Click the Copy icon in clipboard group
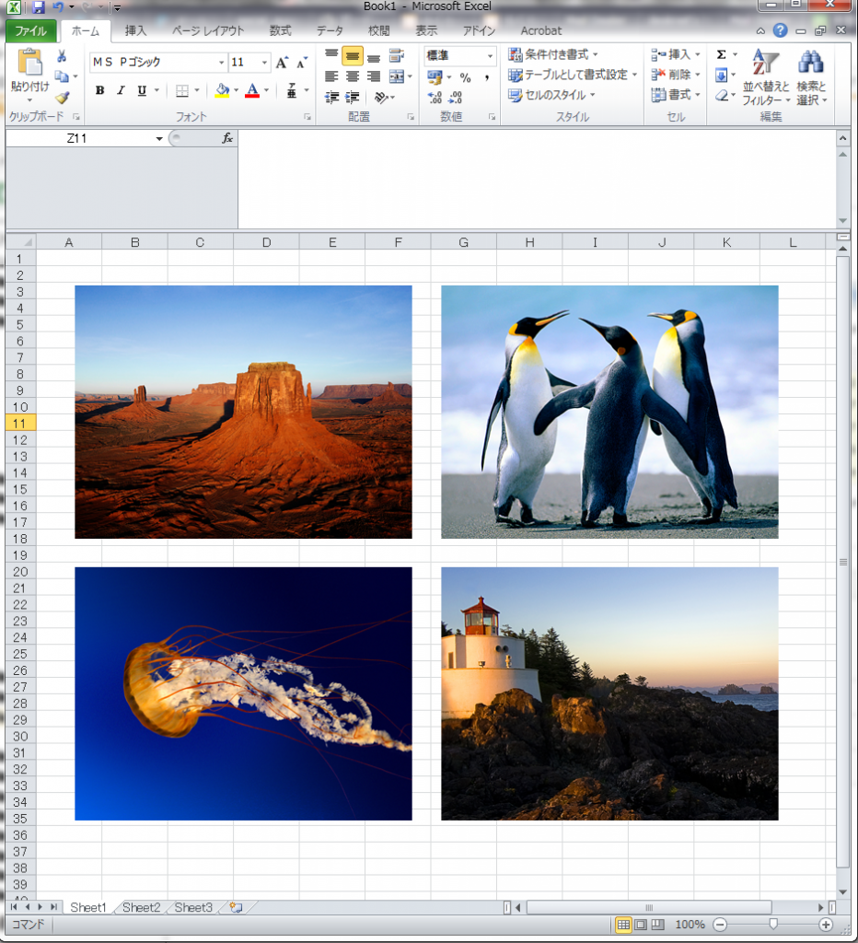 (x=62, y=76)
